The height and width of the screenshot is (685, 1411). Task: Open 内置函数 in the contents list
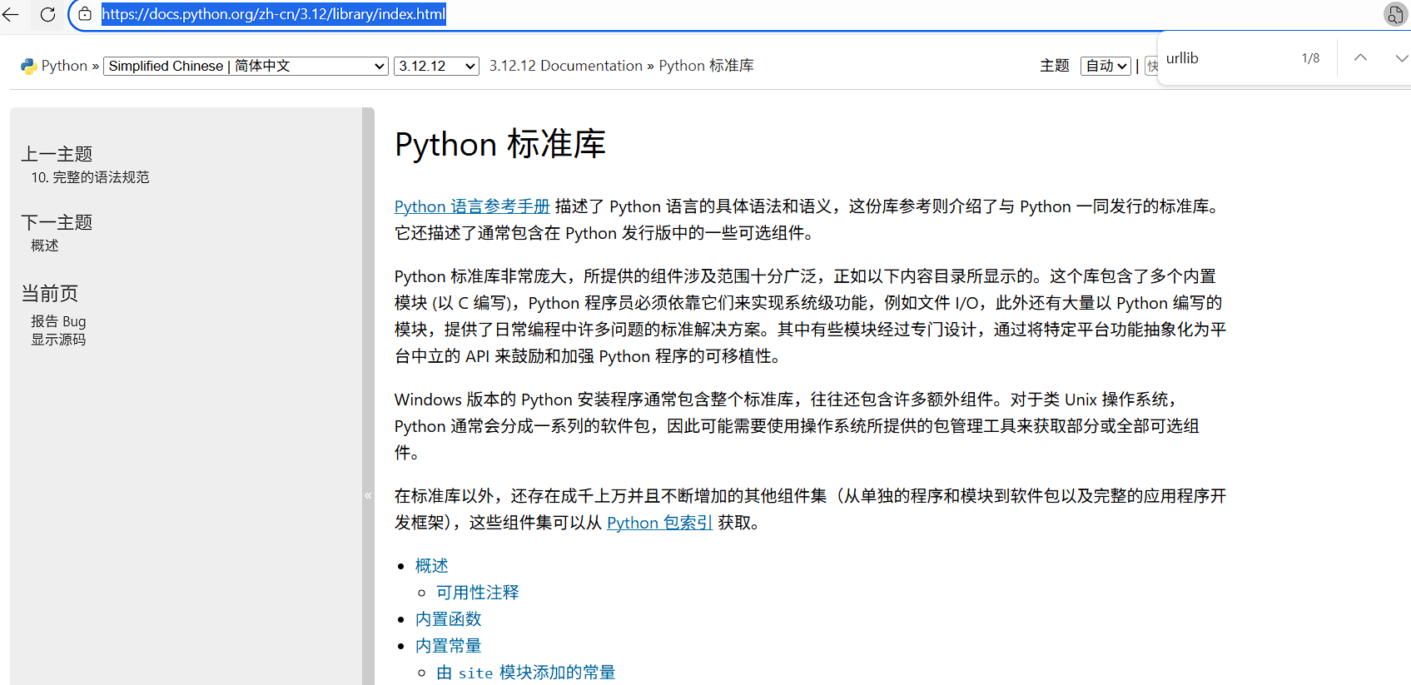449,619
